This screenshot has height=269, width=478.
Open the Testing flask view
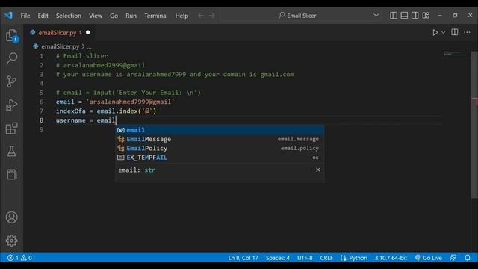(12, 151)
